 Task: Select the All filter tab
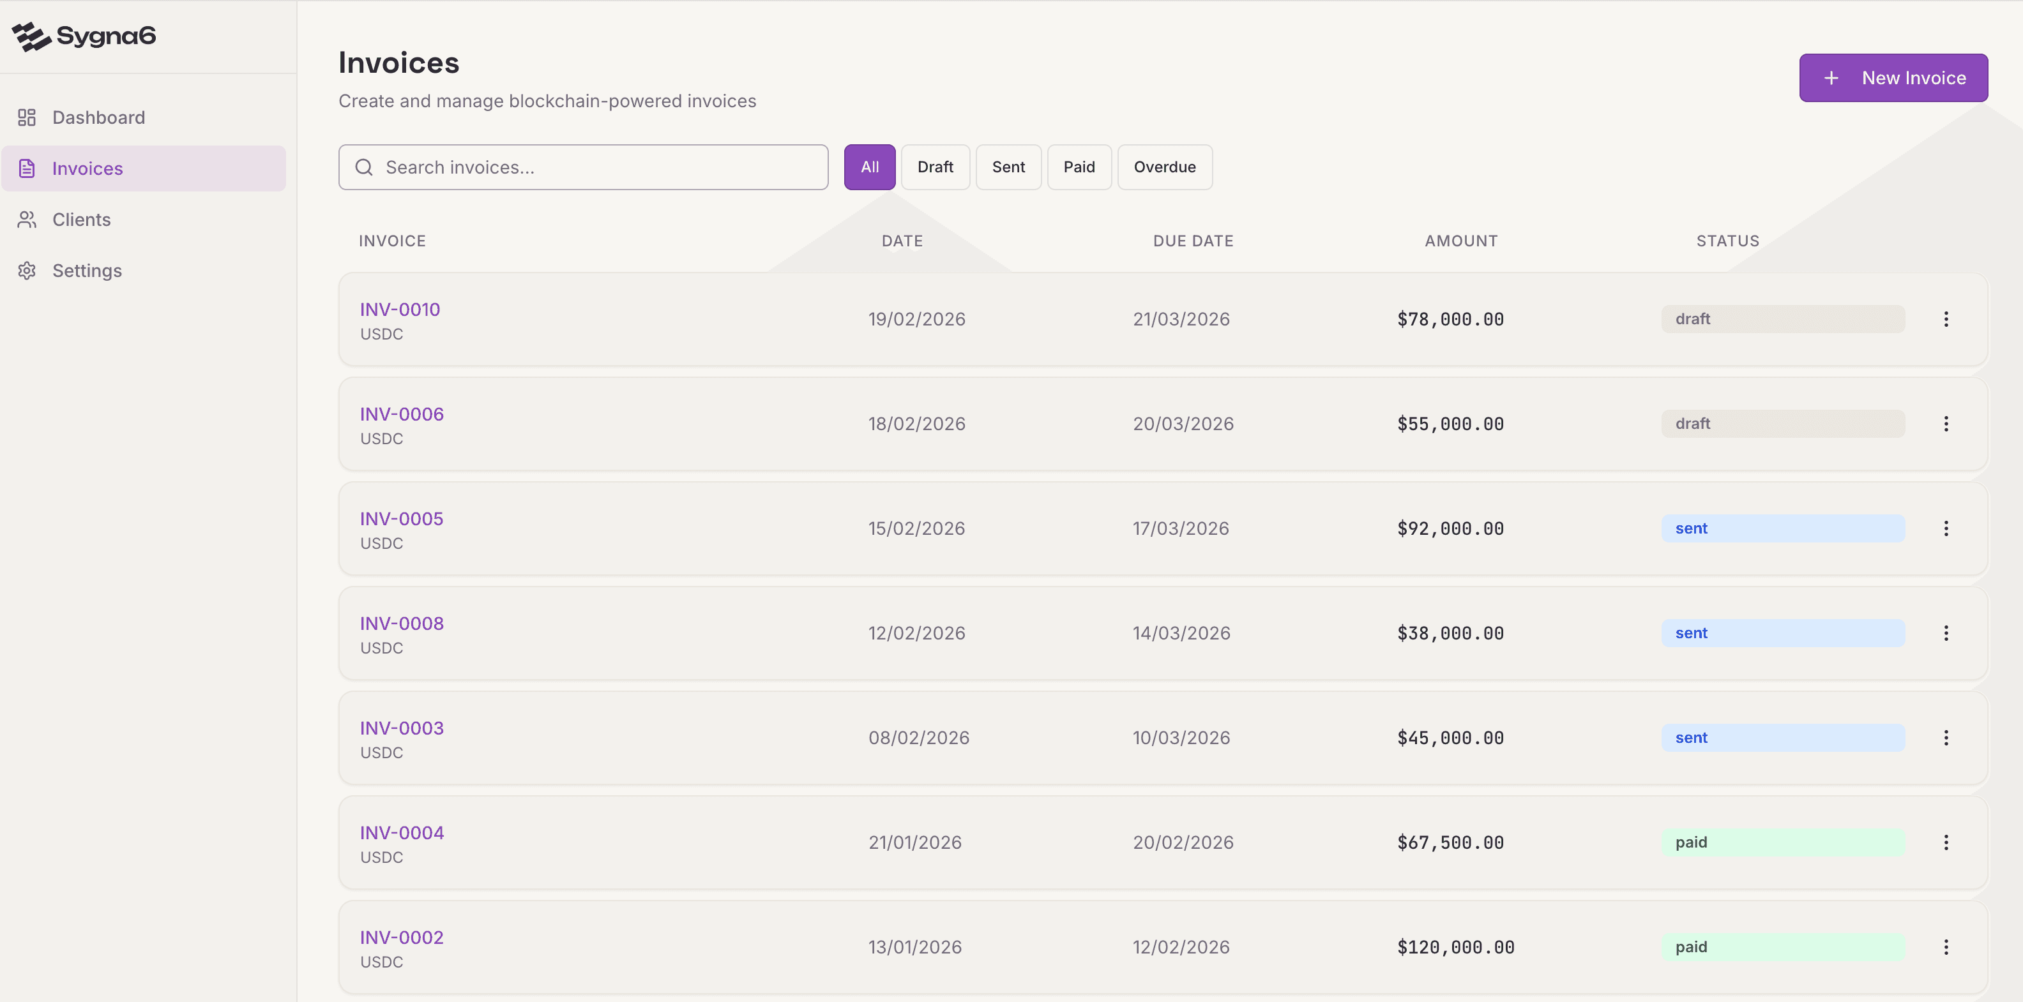(x=868, y=167)
